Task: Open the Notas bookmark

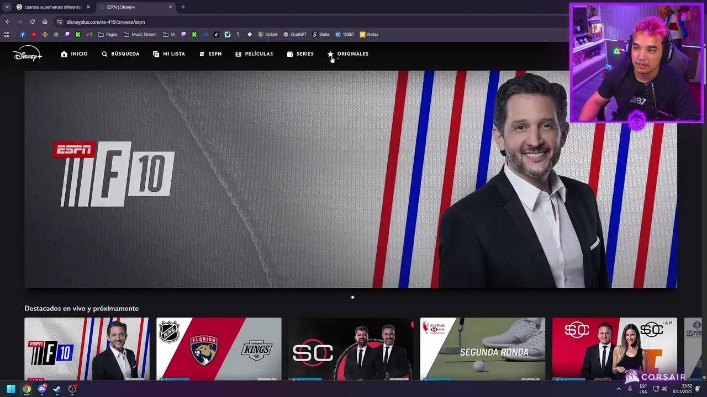Action: 369,34
